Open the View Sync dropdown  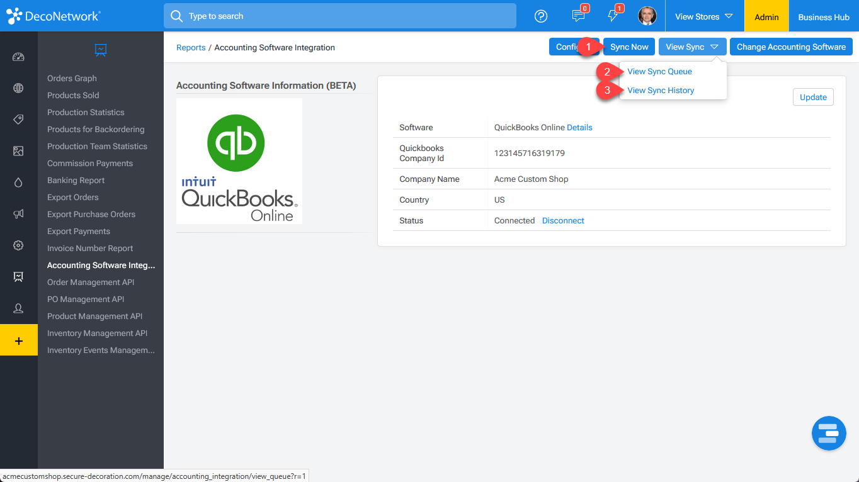[691, 47]
